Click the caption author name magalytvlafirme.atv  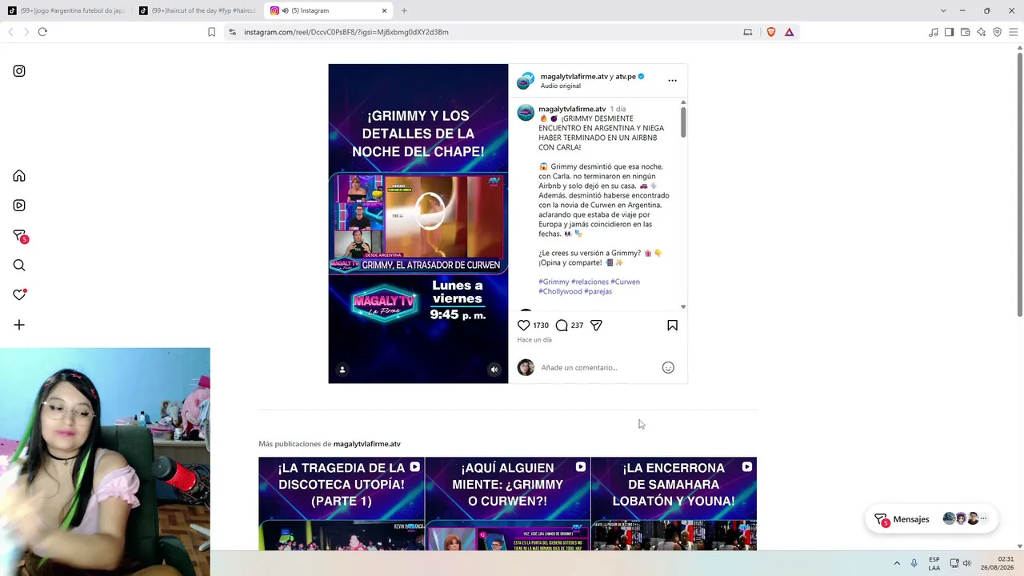pyautogui.click(x=572, y=109)
